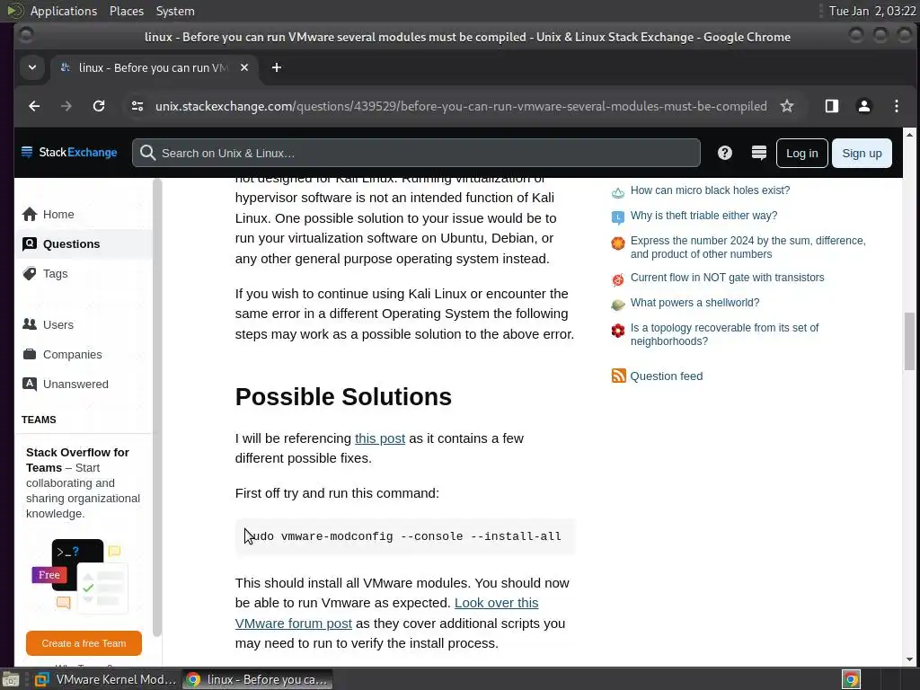Screen dimensions: 920x690
Task: Click the clock showing Tue Jan 2
Action: [872, 11]
